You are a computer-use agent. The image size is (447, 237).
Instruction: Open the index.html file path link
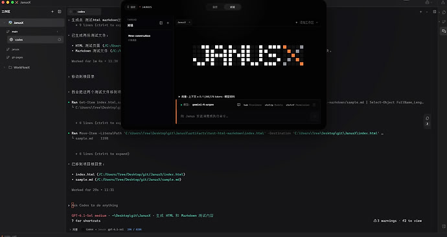[141, 174]
